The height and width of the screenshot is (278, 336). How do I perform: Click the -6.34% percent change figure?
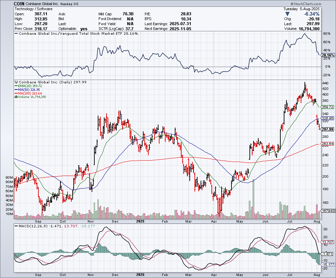[312, 14]
